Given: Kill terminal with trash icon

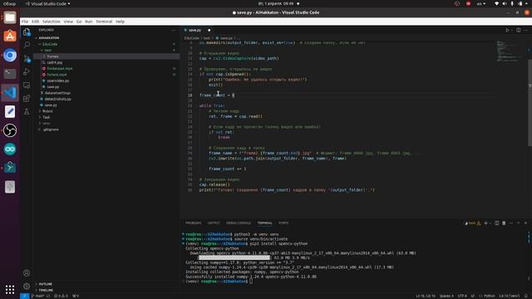Looking at the screenshot, I should [x=504, y=223].
